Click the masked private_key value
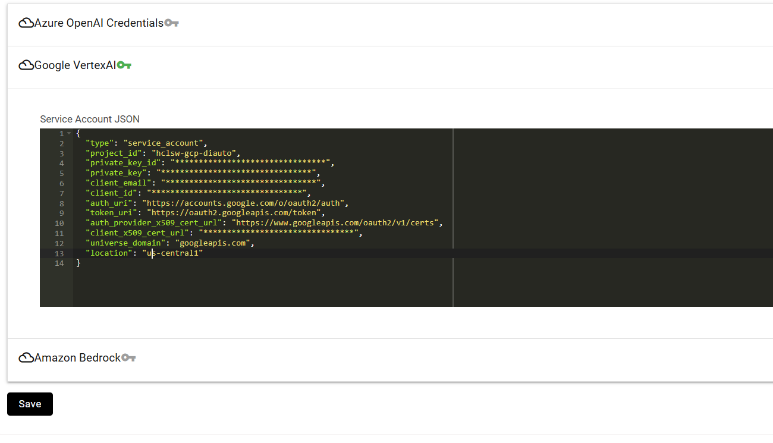This screenshot has height=443, width=773. 235,173
